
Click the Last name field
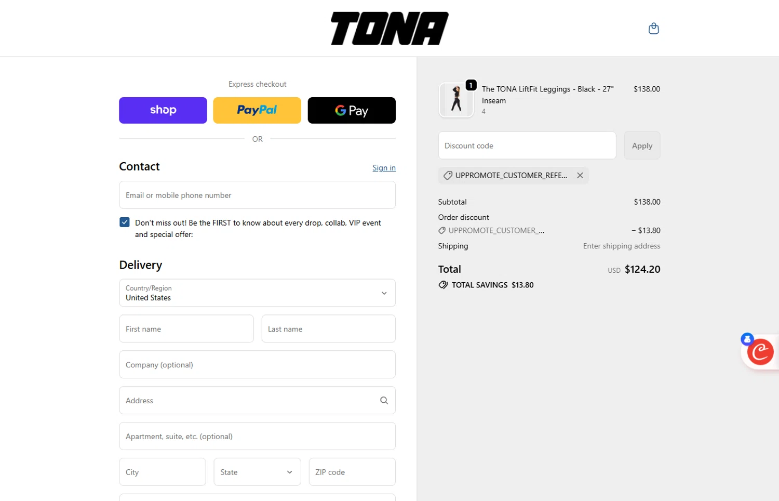pos(329,329)
